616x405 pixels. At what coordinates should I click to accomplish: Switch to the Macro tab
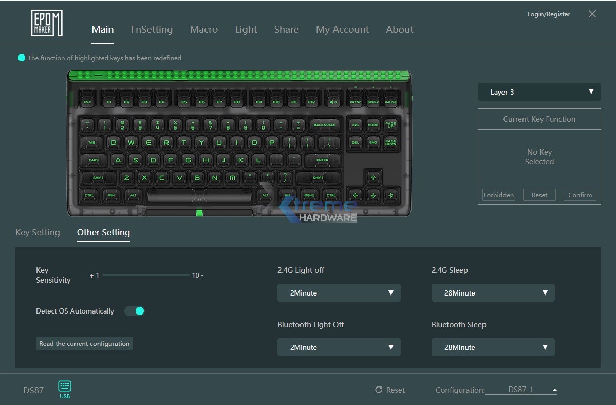(x=203, y=29)
